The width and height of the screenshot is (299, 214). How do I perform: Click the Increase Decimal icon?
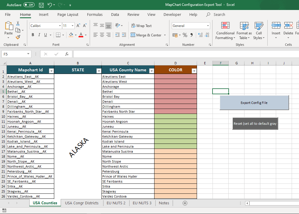coord(201,35)
